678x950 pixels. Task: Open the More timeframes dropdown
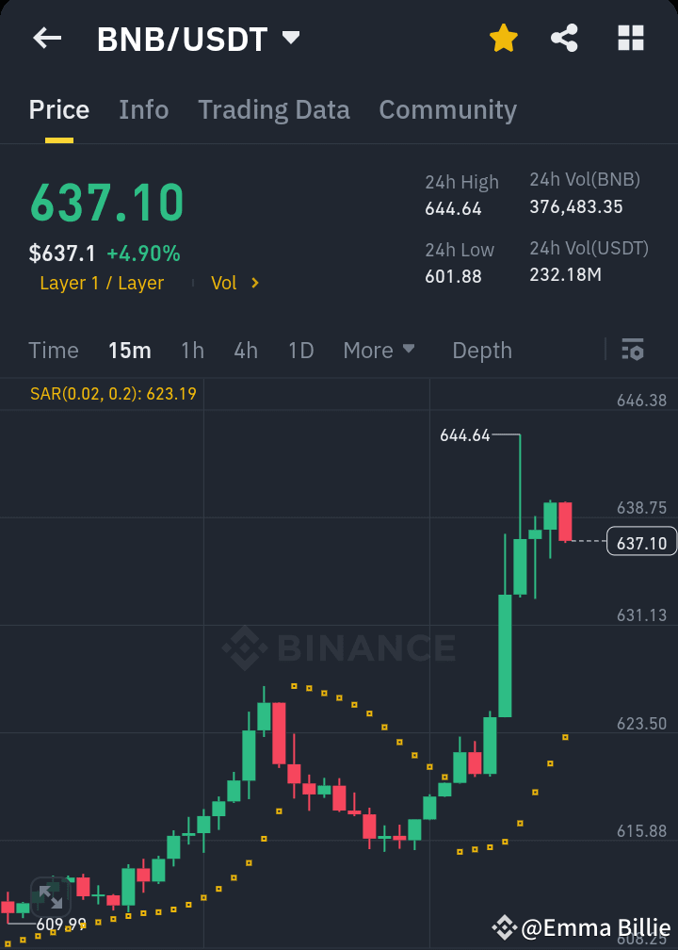coord(379,350)
